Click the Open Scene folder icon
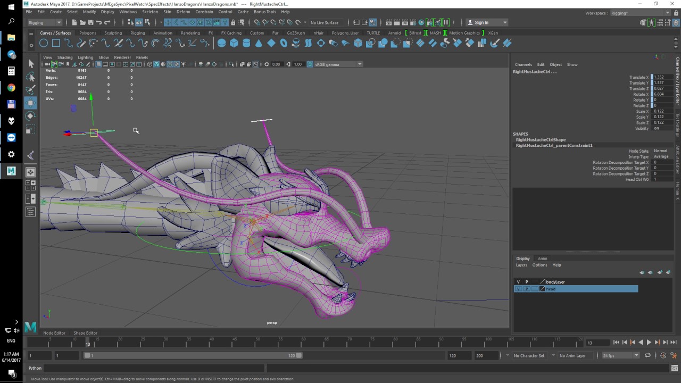This screenshot has width=681, height=383. (82, 22)
